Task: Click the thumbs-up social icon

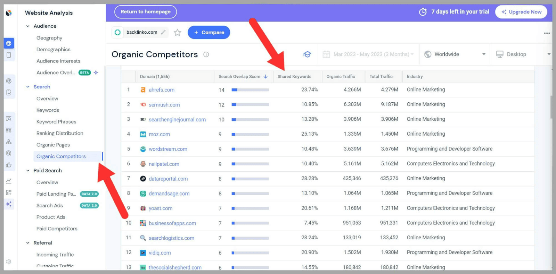Action: pyautogui.click(x=9, y=165)
